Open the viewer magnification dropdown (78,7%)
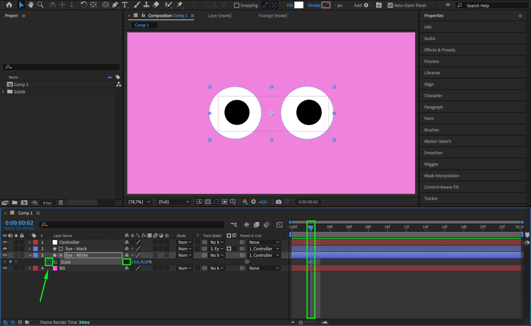This screenshot has width=531, height=326. pos(139,202)
